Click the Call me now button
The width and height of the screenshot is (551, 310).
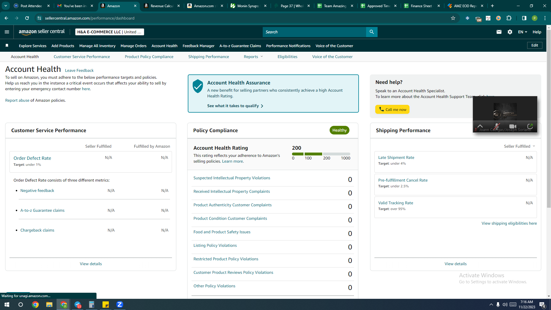(x=392, y=109)
